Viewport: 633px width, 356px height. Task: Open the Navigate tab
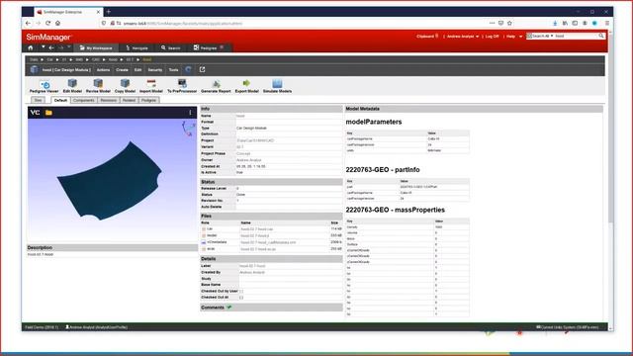pyautogui.click(x=136, y=48)
